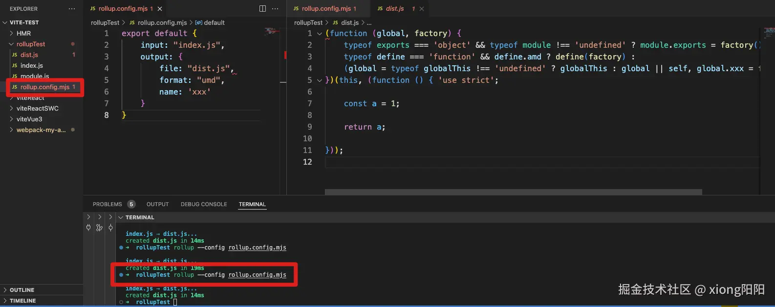
Task: Close the left rollup.config.mjs tab
Action: coord(160,9)
